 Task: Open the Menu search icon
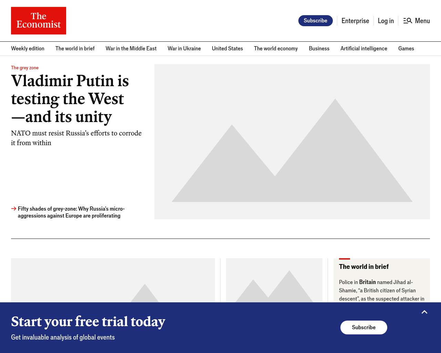408,21
